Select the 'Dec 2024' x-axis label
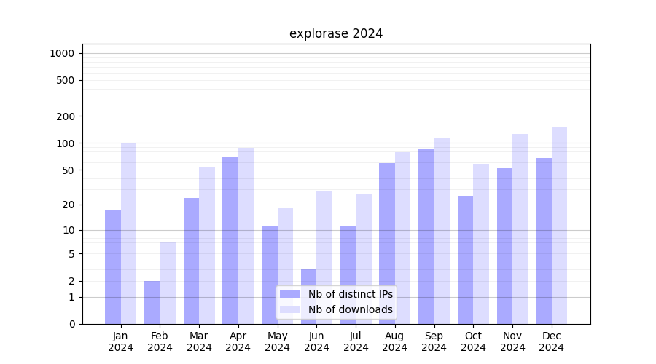Screen dimensions: 656x364 click(552, 341)
